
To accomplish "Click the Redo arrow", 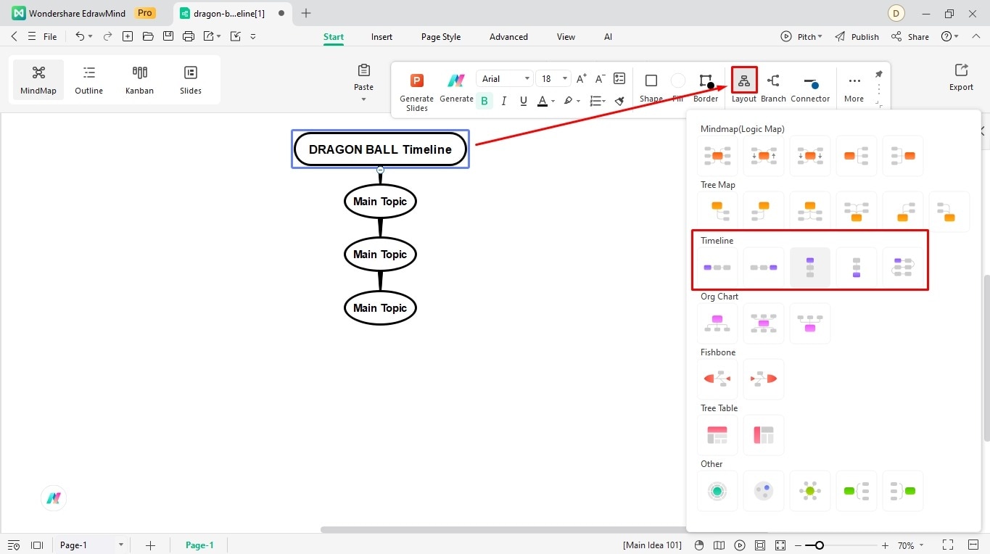I will point(107,36).
